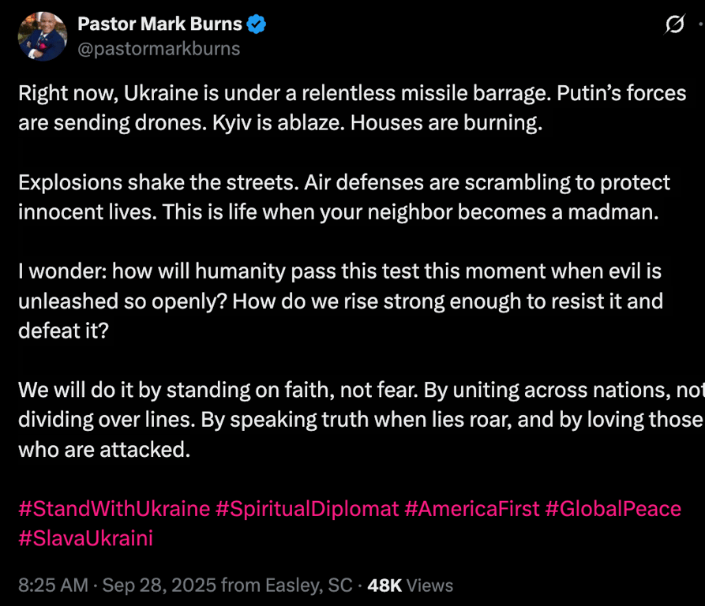Open the #StandWithUkraine hashtag
This screenshot has width=705, height=606.
coord(114,508)
